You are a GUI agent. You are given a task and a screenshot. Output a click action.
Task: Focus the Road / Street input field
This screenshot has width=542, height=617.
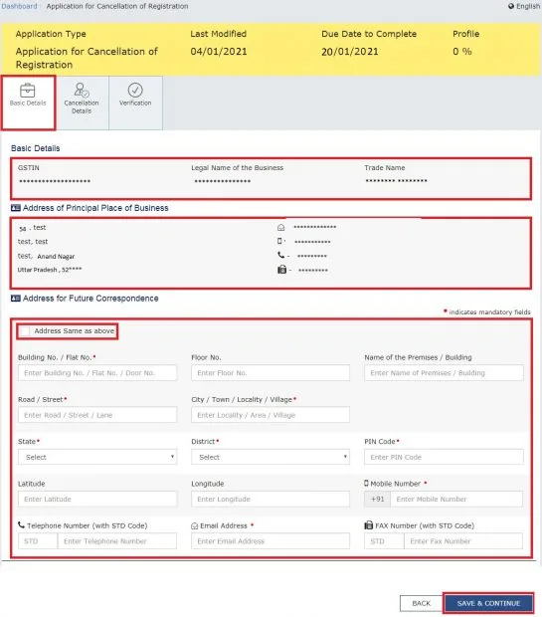[x=97, y=415]
